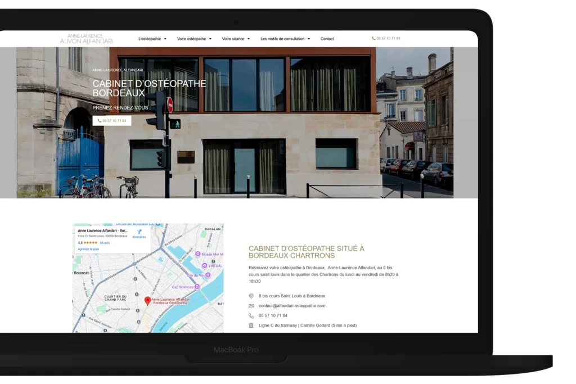Click the Alivon Alfandari site logo

point(86,39)
